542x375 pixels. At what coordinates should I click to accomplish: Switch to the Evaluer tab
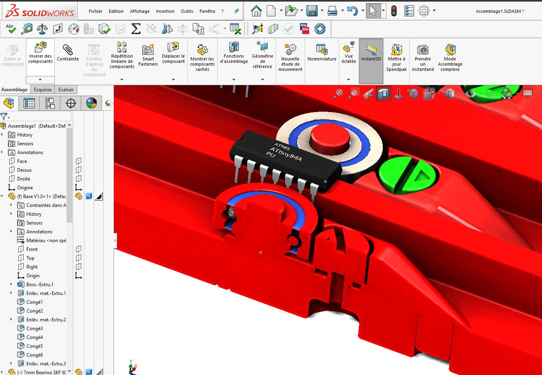point(66,90)
